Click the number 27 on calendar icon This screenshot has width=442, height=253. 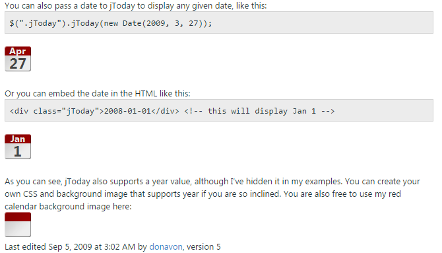point(18,63)
